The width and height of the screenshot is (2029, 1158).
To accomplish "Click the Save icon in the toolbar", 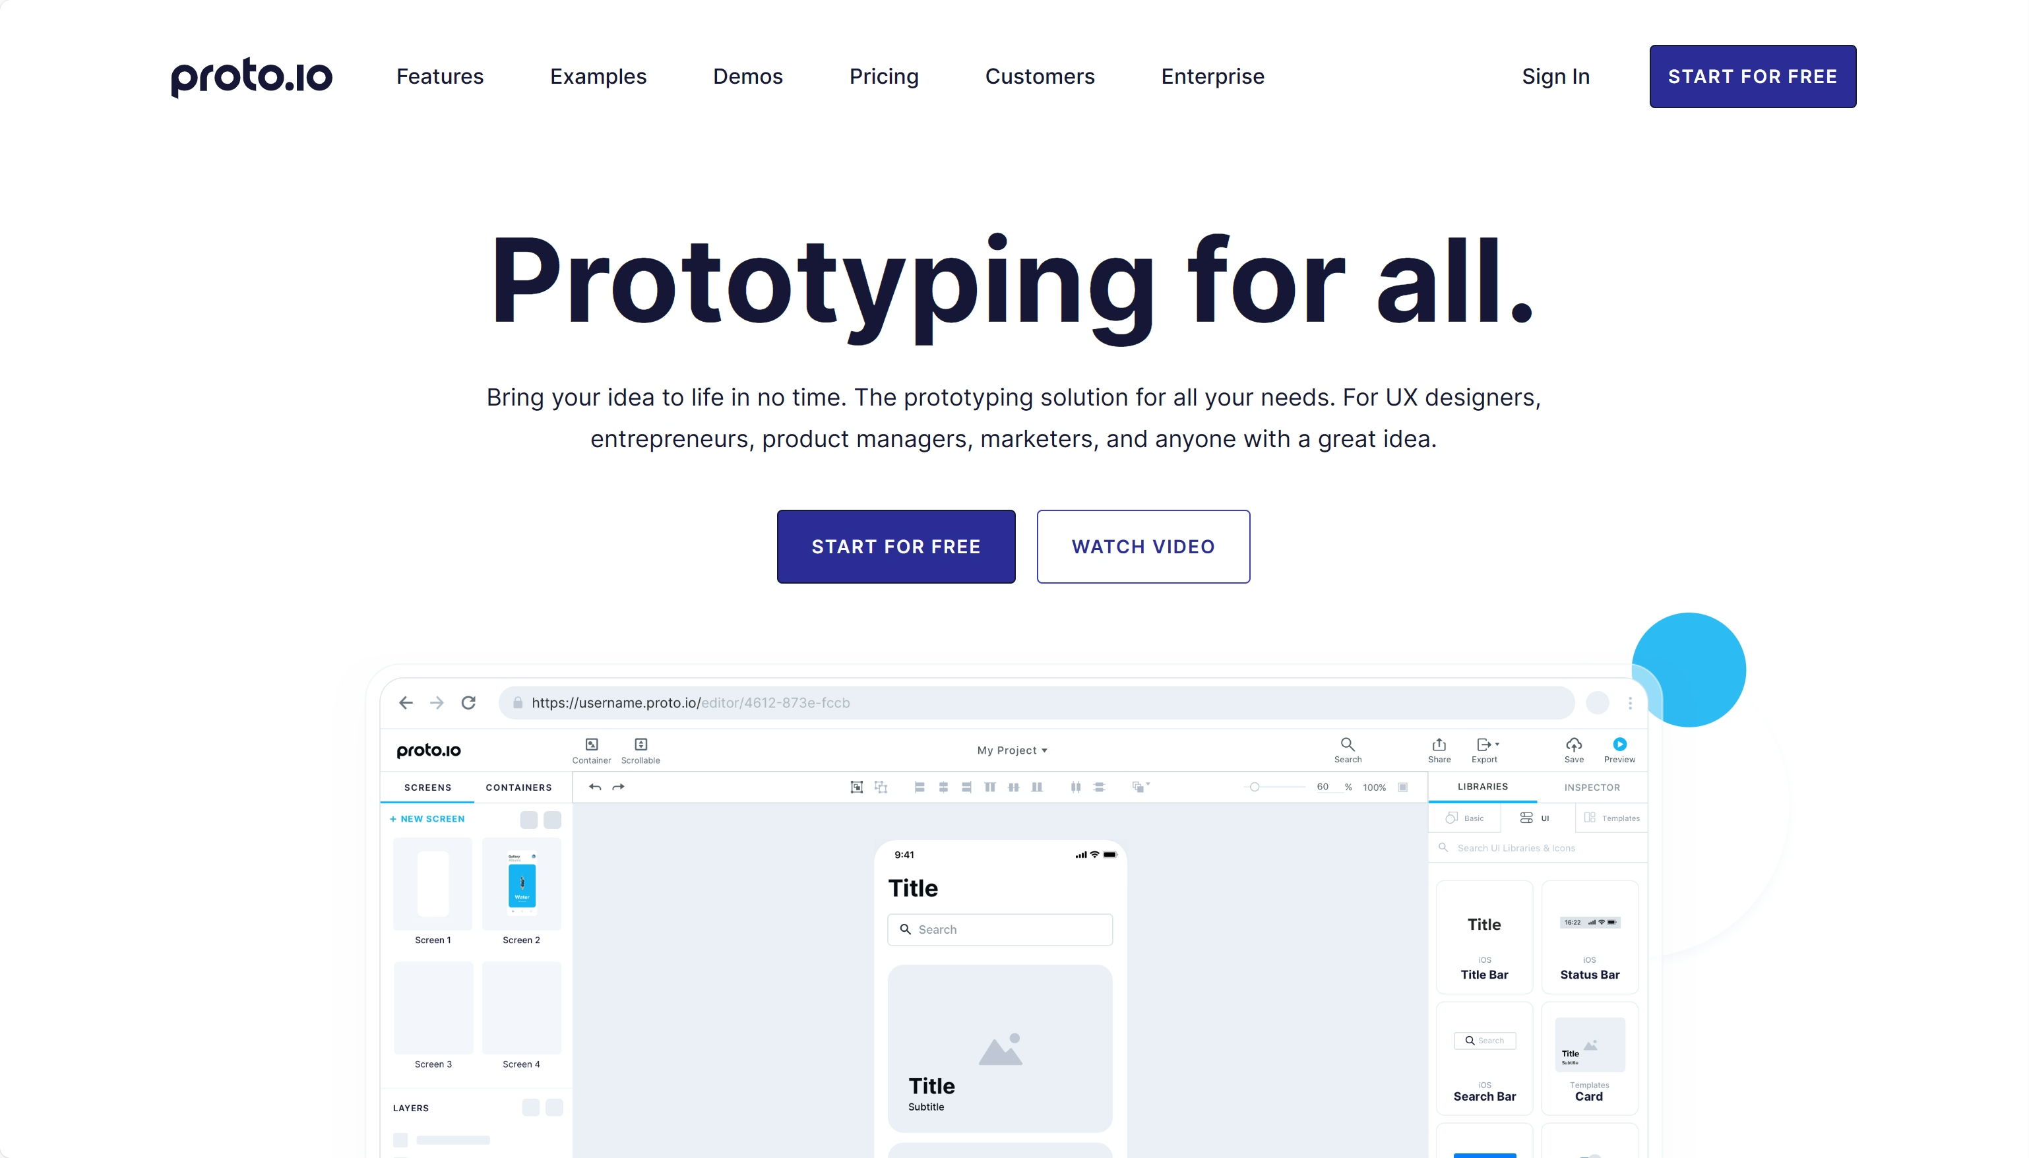I will [x=1573, y=748].
